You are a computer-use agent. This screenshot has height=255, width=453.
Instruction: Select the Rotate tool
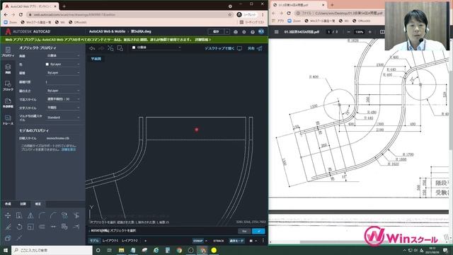point(19,227)
